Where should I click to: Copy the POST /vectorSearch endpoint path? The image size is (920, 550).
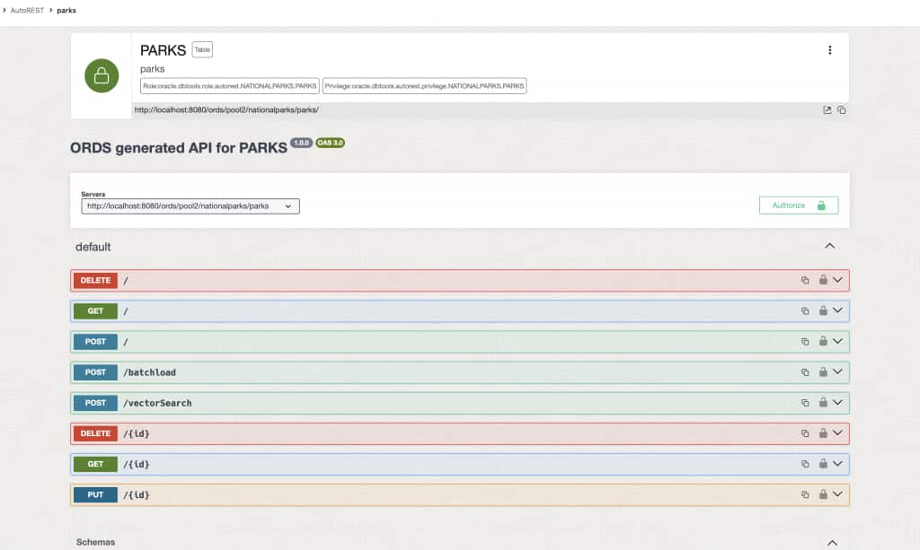point(807,403)
